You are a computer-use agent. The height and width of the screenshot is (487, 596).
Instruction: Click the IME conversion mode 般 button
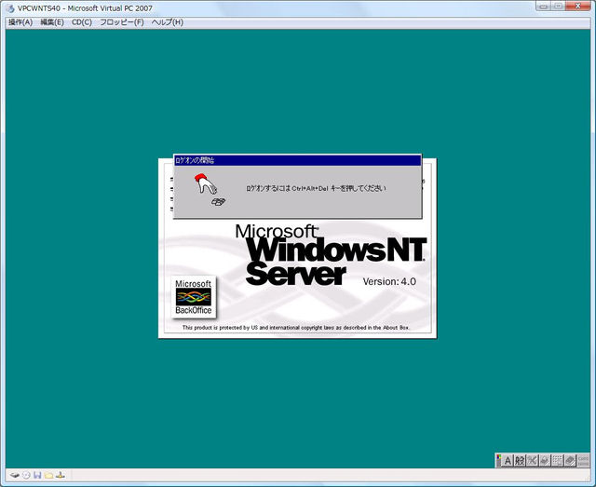point(520,461)
